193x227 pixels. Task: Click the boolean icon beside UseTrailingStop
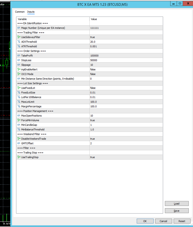coord(19,157)
